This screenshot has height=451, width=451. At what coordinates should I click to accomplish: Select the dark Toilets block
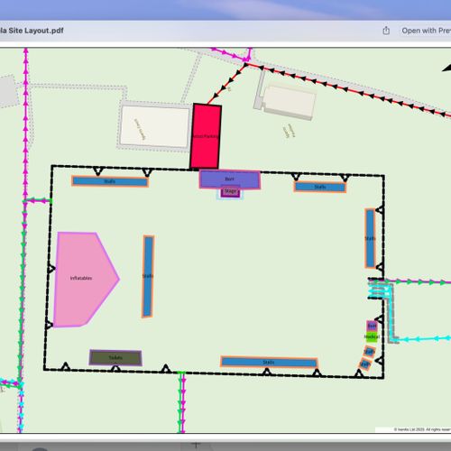pos(115,357)
